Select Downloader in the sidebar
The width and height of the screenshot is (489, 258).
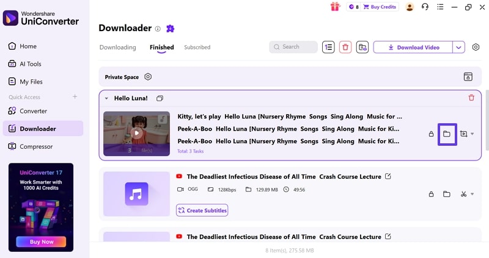43,129
